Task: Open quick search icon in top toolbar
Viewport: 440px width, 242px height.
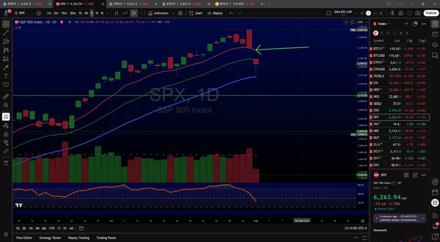Action: [391, 13]
